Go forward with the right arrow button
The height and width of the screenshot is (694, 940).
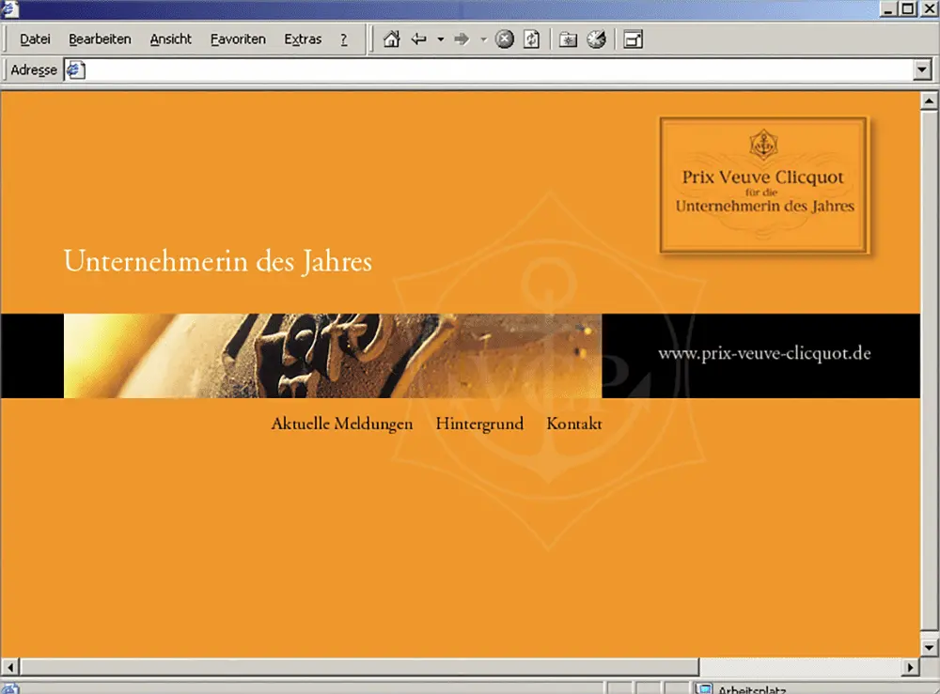click(x=461, y=39)
